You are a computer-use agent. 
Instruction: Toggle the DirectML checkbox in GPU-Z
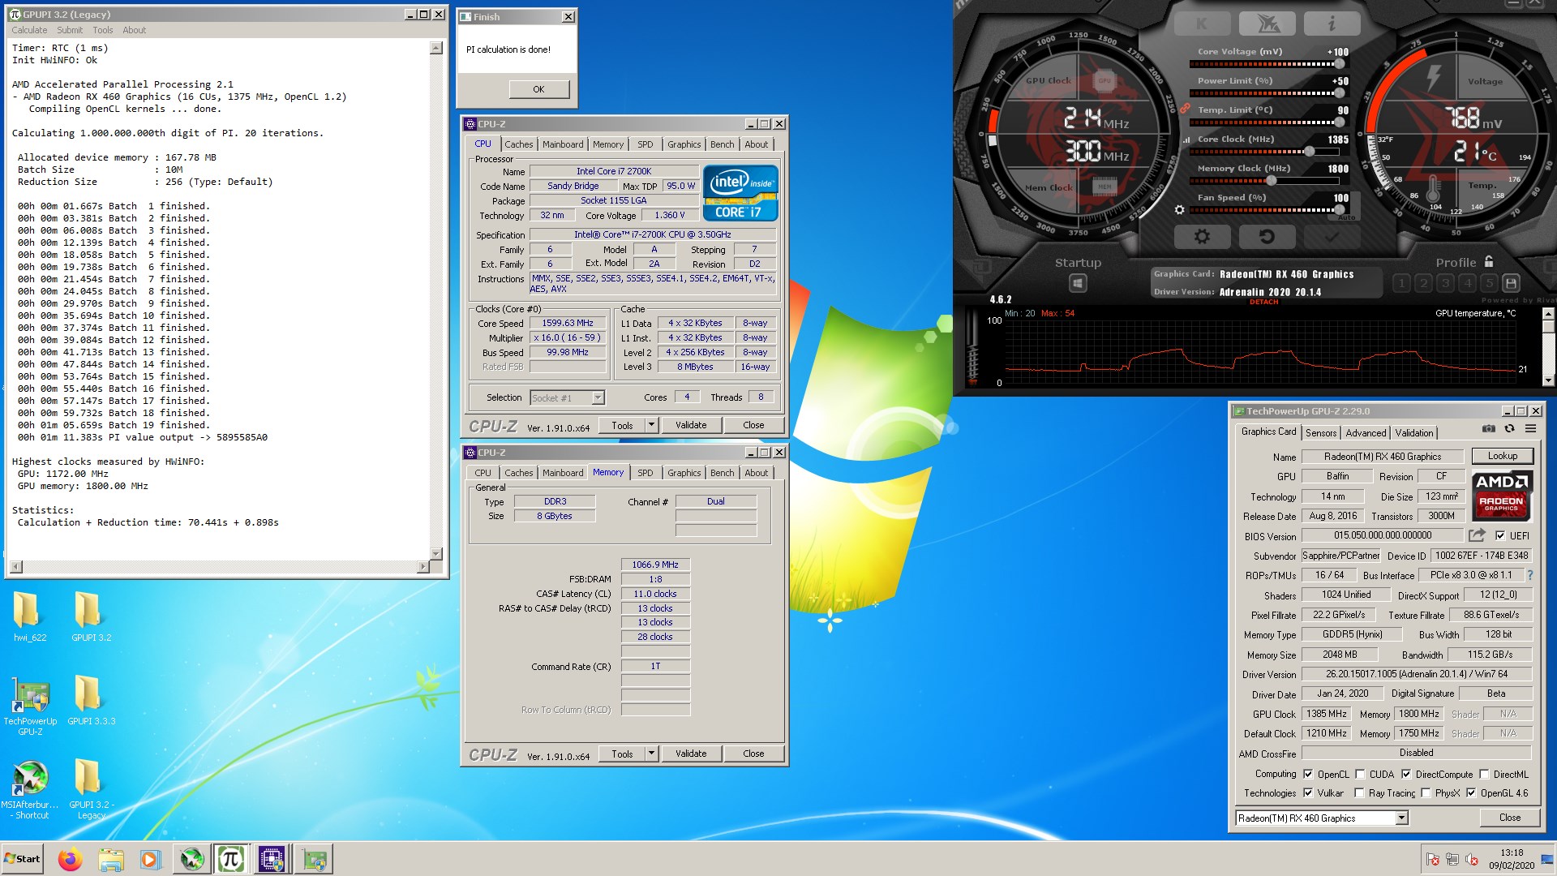(1484, 774)
